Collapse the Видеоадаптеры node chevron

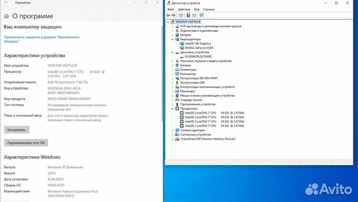[173, 39]
